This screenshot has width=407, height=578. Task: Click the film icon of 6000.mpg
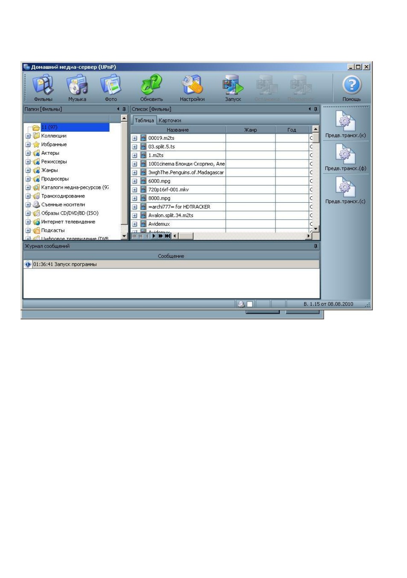pyautogui.click(x=143, y=181)
